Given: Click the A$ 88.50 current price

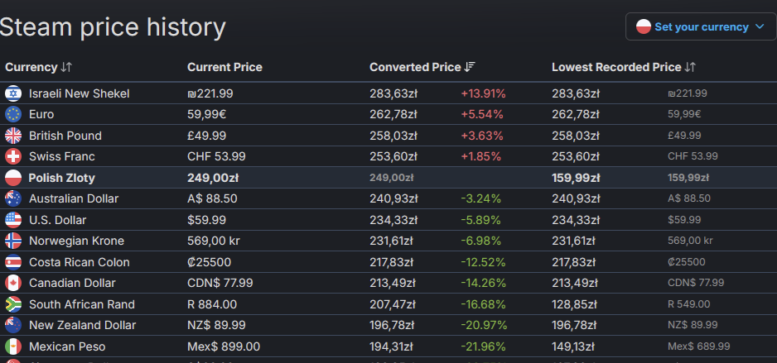Looking at the screenshot, I should [x=212, y=198].
